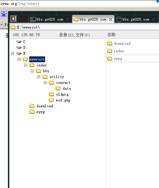The width and height of the screenshot is (159, 188).
Task: Click the oldprg folder icon in tree
Action: click(x=52, y=94)
